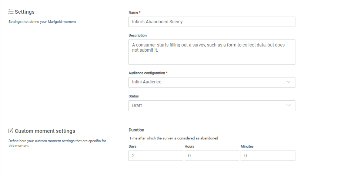The image size is (338, 183).
Task: Click the Marigold moment settings description text
Action: [x=42, y=22]
